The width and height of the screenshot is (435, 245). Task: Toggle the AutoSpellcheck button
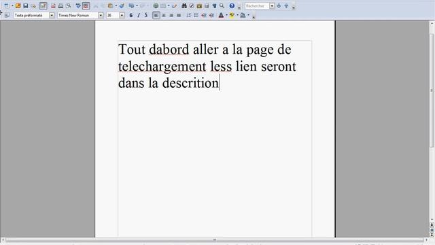point(86,6)
